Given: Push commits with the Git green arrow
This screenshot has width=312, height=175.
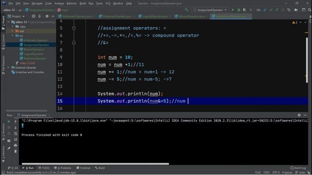Looking at the screenshot, I should (276, 10).
